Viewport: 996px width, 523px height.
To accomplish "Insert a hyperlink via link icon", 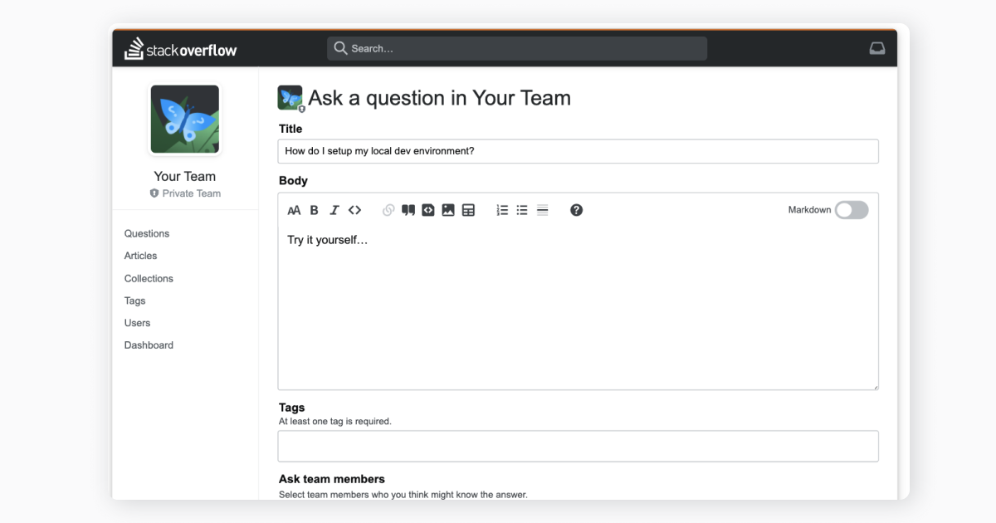I will [x=388, y=210].
